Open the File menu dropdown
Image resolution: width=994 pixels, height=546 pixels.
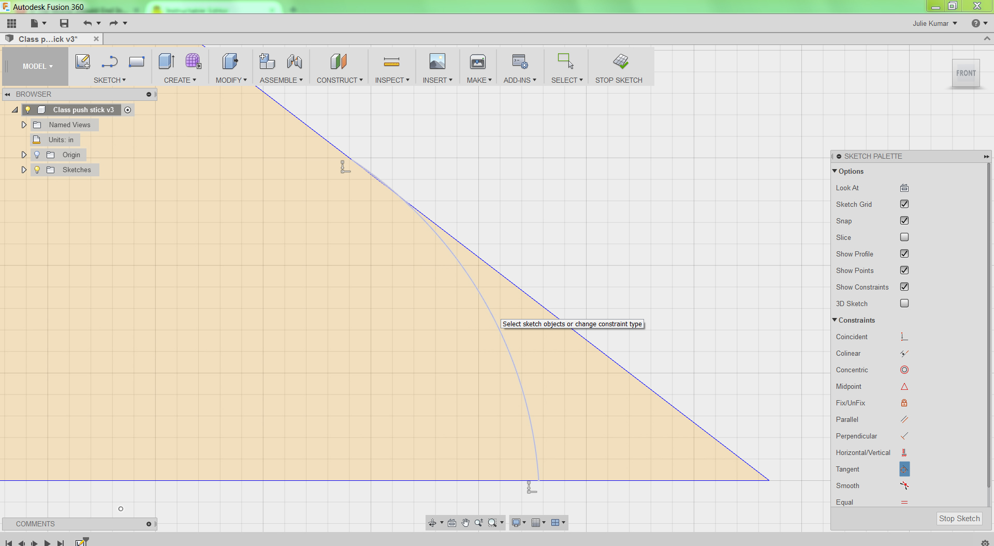[38, 23]
